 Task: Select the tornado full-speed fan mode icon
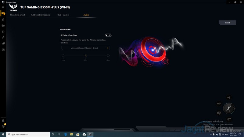coord(229,119)
